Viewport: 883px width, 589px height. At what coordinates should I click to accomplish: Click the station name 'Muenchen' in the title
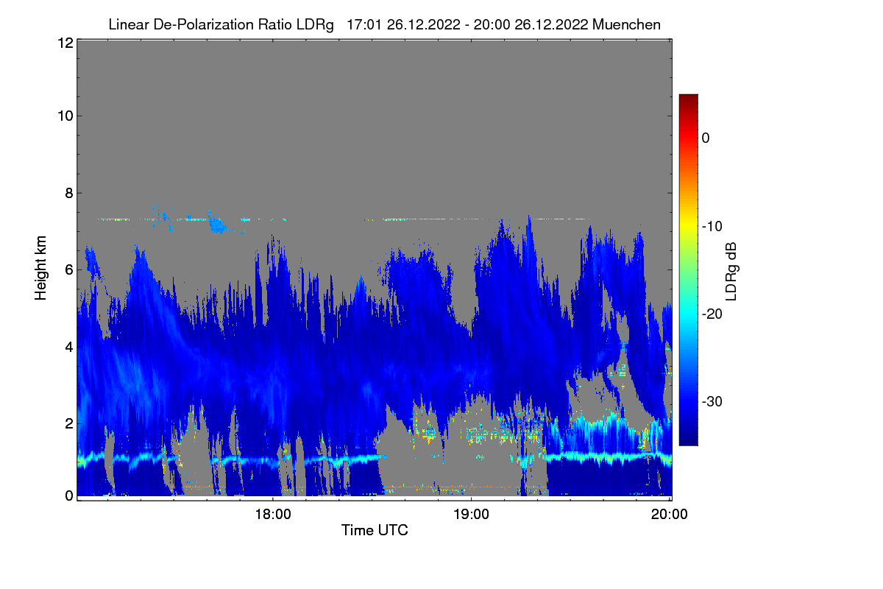pyautogui.click(x=626, y=24)
